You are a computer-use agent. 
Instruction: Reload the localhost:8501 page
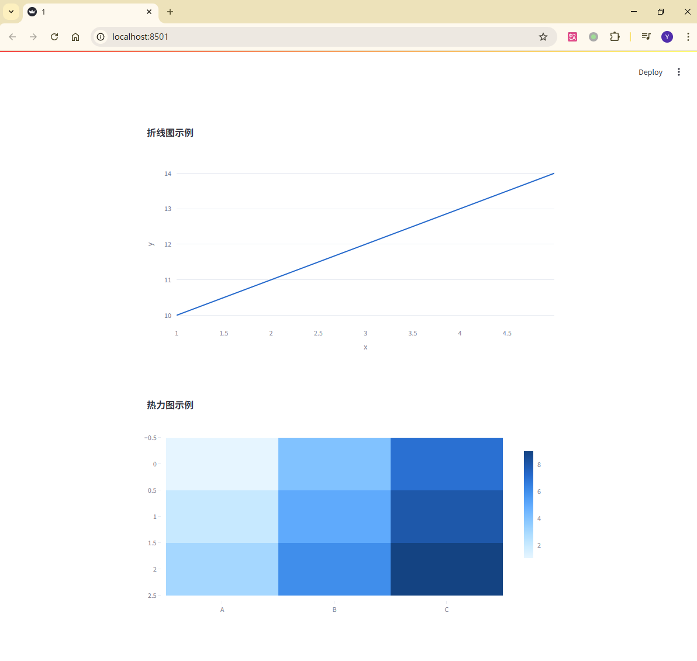coord(54,36)
